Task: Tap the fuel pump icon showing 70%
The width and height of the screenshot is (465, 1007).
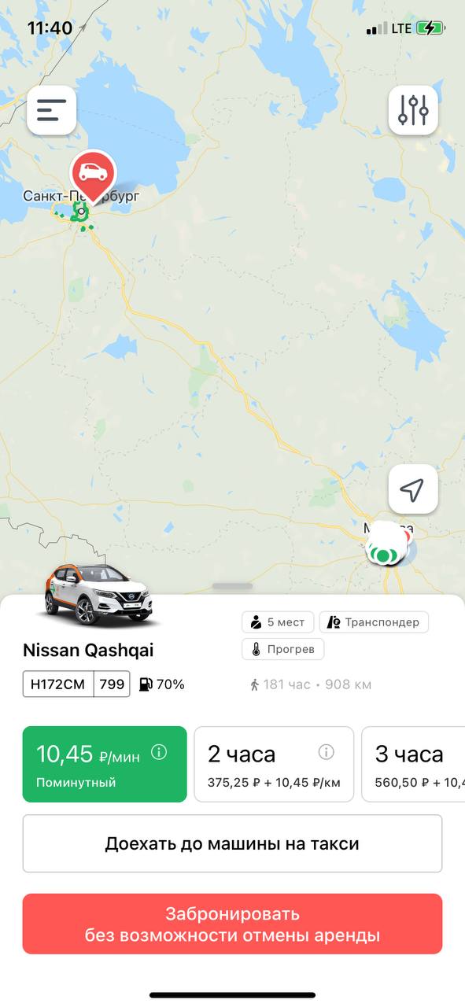Action: point(146,684)
